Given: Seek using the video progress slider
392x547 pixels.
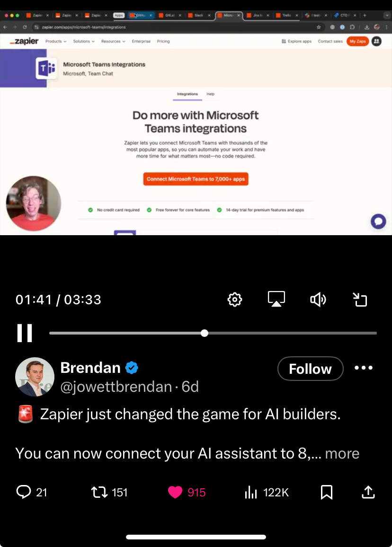Looking at the screenshot, I should 213,333.
